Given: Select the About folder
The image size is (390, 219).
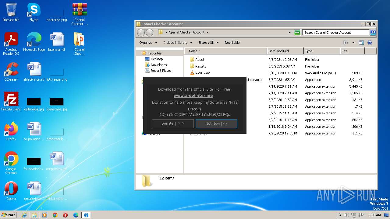Looking at the screenshot, I should click(x=200, y=60).
